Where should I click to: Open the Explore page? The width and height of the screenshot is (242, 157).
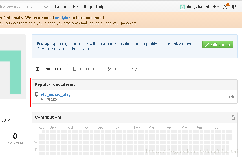tap(61, 7)
